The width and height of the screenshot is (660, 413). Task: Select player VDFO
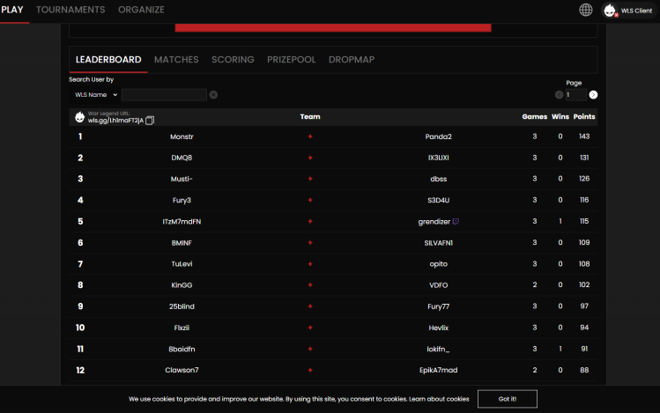[438, 285]
